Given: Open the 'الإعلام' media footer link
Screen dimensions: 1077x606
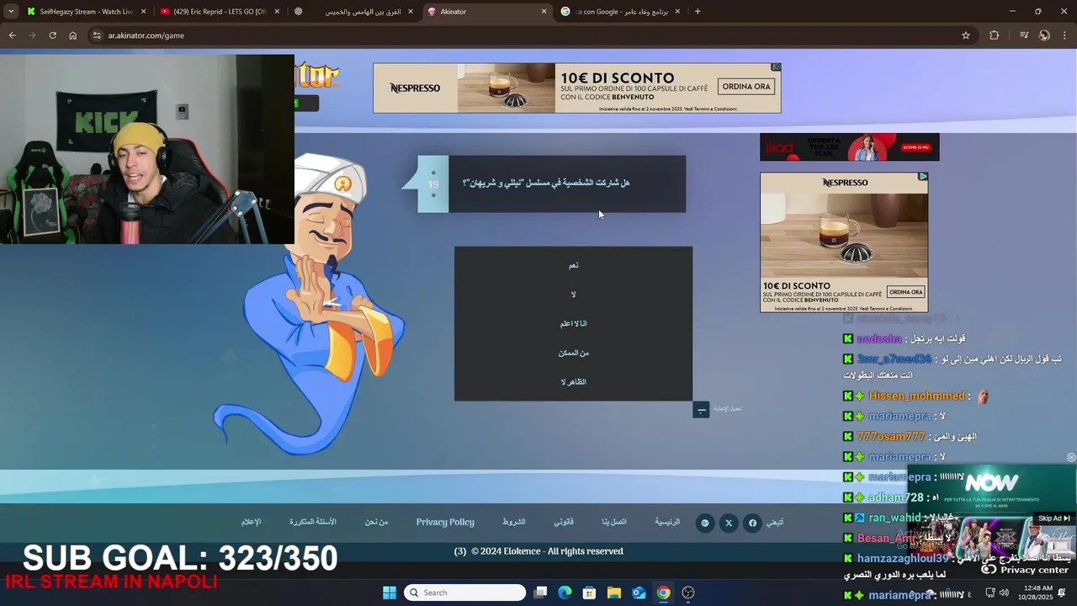Looking at the screenshot, I should (x=251, y=522).
